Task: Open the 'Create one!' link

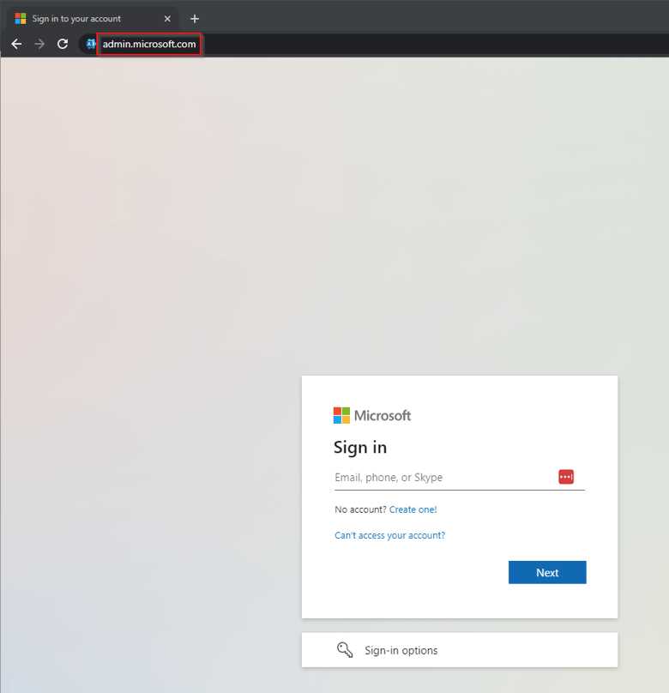Action: pyautogui.click(x=413, y=509)
